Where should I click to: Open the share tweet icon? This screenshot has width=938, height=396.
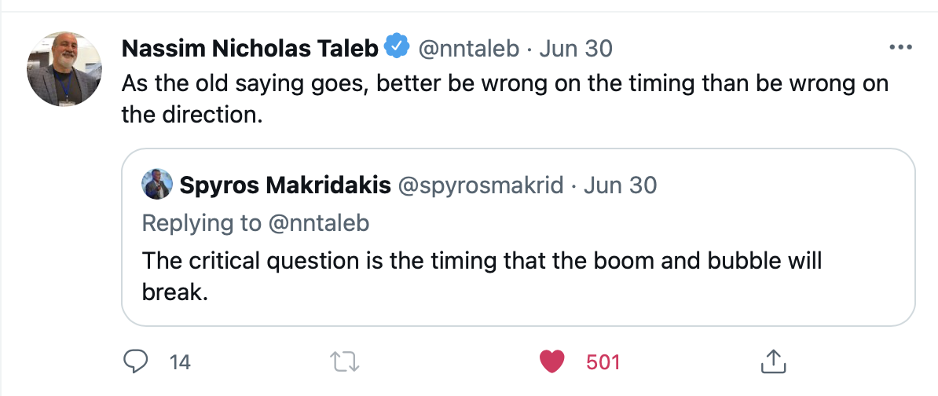click(x=772, y=361)
